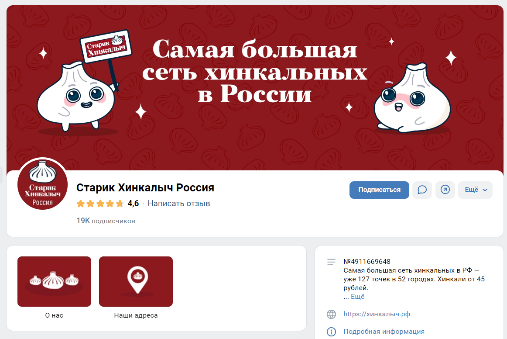The width and height of the screenshot is (507, 339).
Task: Click the description lines icon
Action: coord(332,262)
